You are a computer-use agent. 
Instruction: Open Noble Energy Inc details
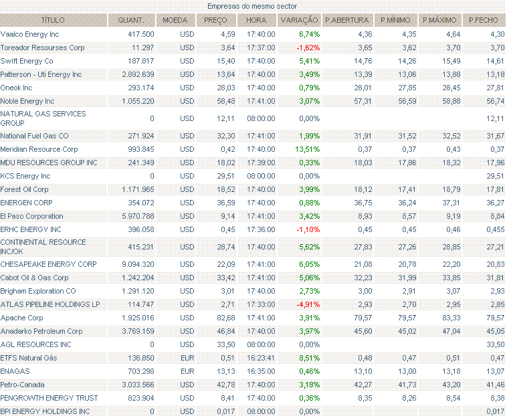27,102
